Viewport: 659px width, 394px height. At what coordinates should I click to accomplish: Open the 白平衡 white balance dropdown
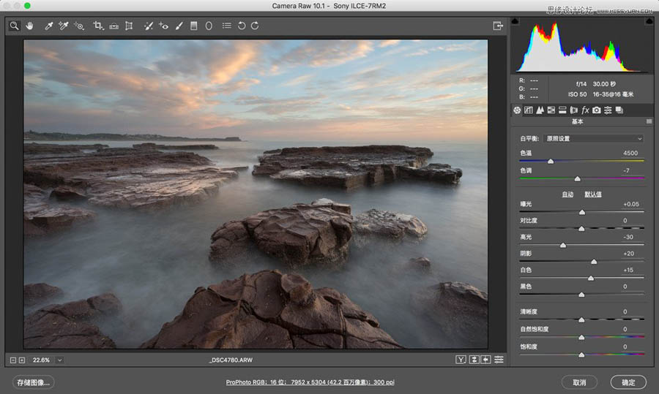pos(593,138)
